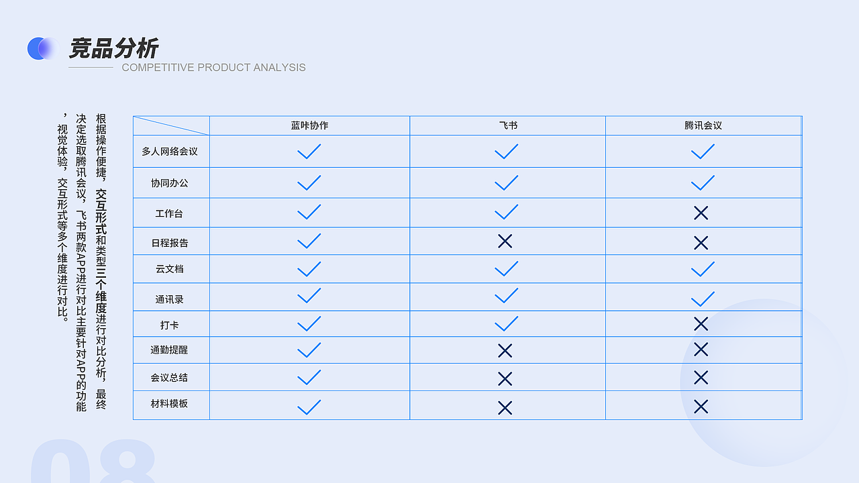This screenshot has height=483, width=859.
Task: Click the 材料模板 row label
Action: (170, 404)
